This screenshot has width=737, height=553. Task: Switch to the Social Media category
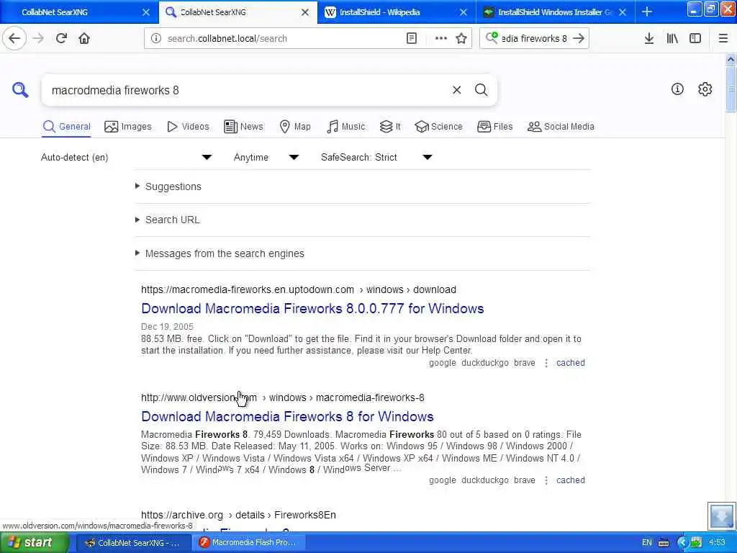(x=561, y=127)
